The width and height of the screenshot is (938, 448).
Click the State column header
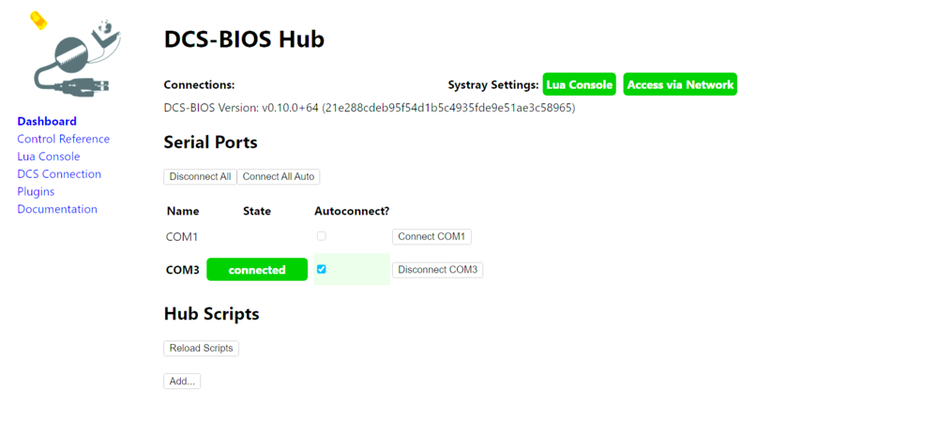tap(257, 211)
